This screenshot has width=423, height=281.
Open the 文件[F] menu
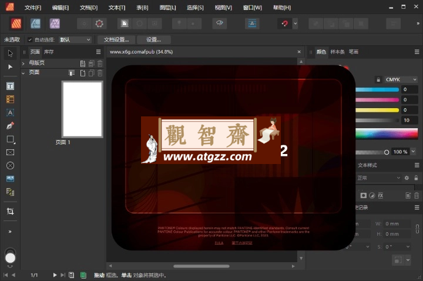point(33,8)
